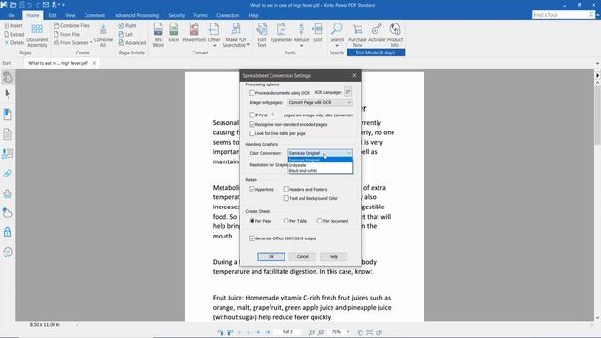Open the search panel icon at sidebar bottom
Image resolution: width=601 pixels, height=338 pixels.
click(8, 252)
